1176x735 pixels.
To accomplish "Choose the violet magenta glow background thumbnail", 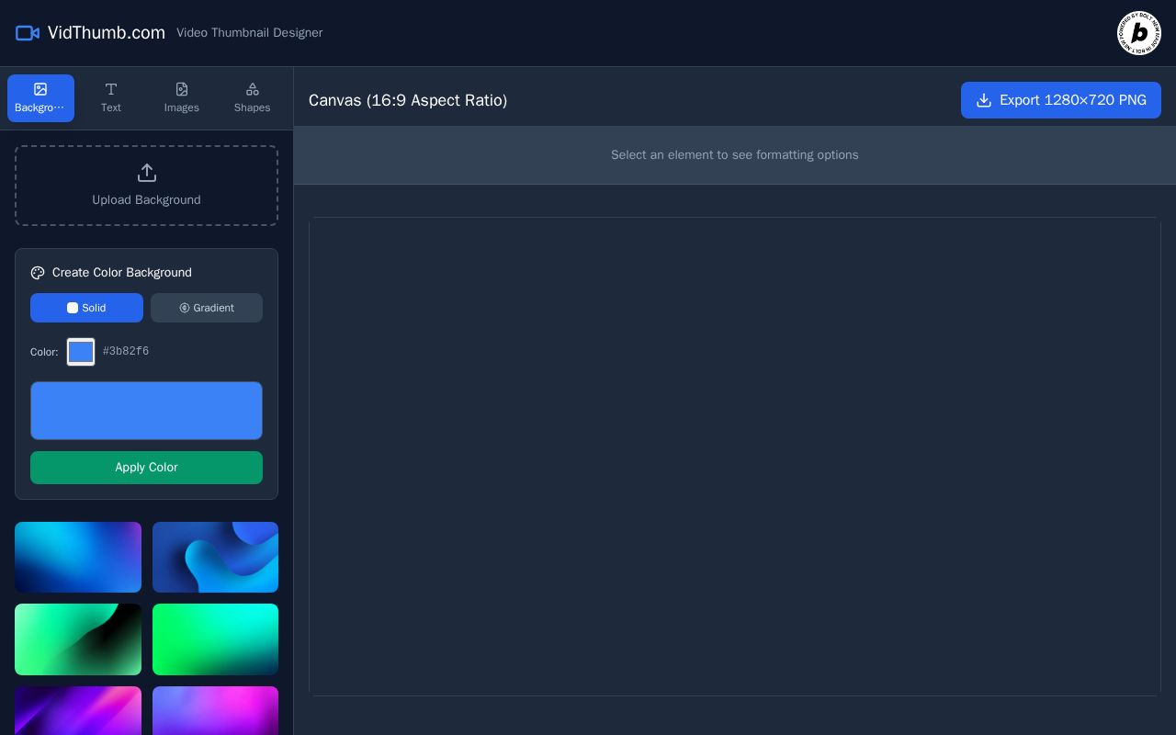I will click(x=216, y=711).
